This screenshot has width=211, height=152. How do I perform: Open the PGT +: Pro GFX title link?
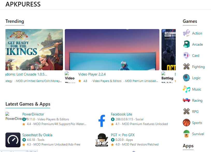tap(123, 135)
